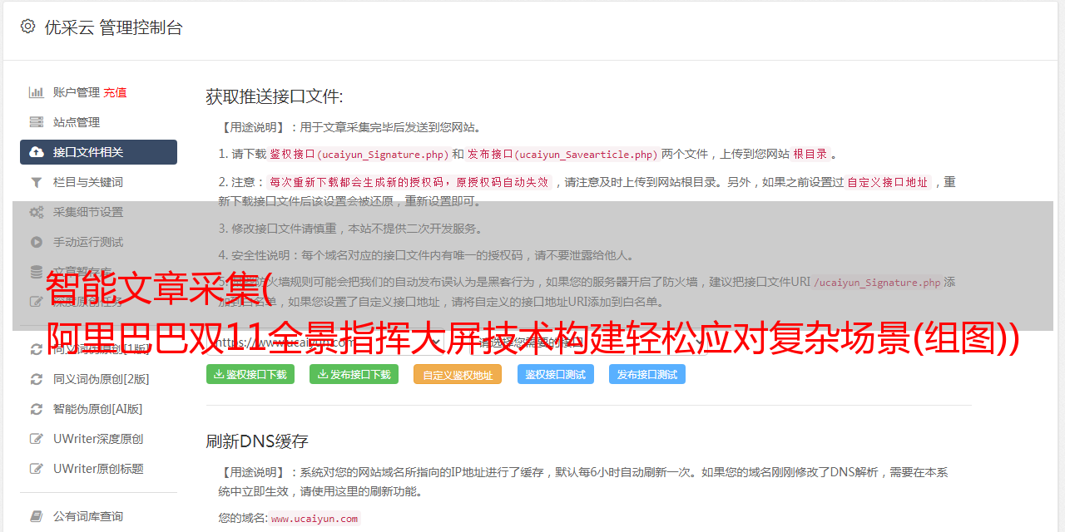The image size is (1065, 532).
Task: Click the book icon beside 公有词库查询
Action: pos(37,516)
